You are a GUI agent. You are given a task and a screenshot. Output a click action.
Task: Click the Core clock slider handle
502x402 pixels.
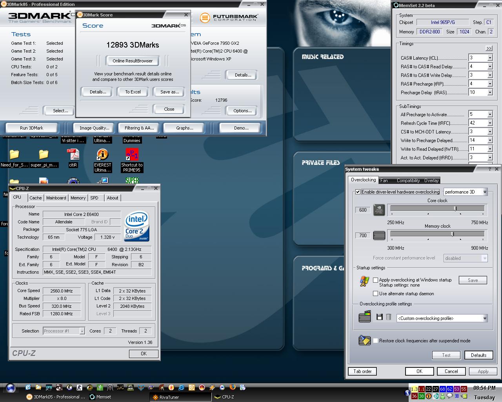[455, 208]
